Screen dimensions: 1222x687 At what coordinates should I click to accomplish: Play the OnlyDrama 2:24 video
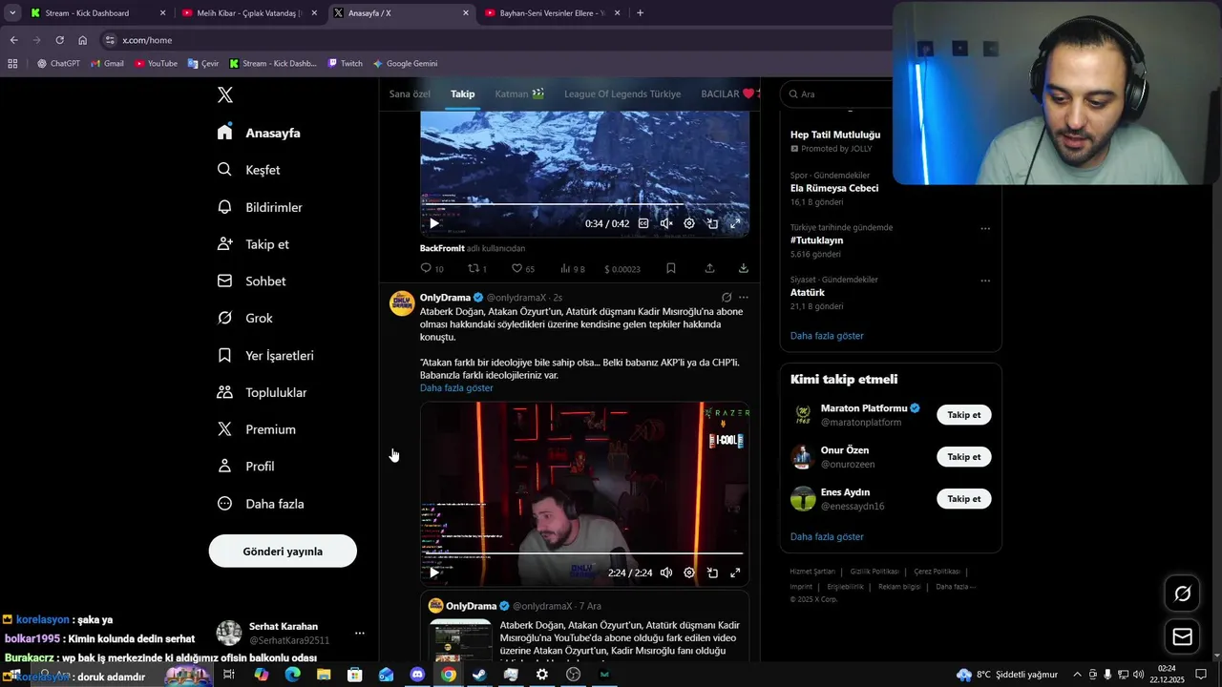[434, 572]
